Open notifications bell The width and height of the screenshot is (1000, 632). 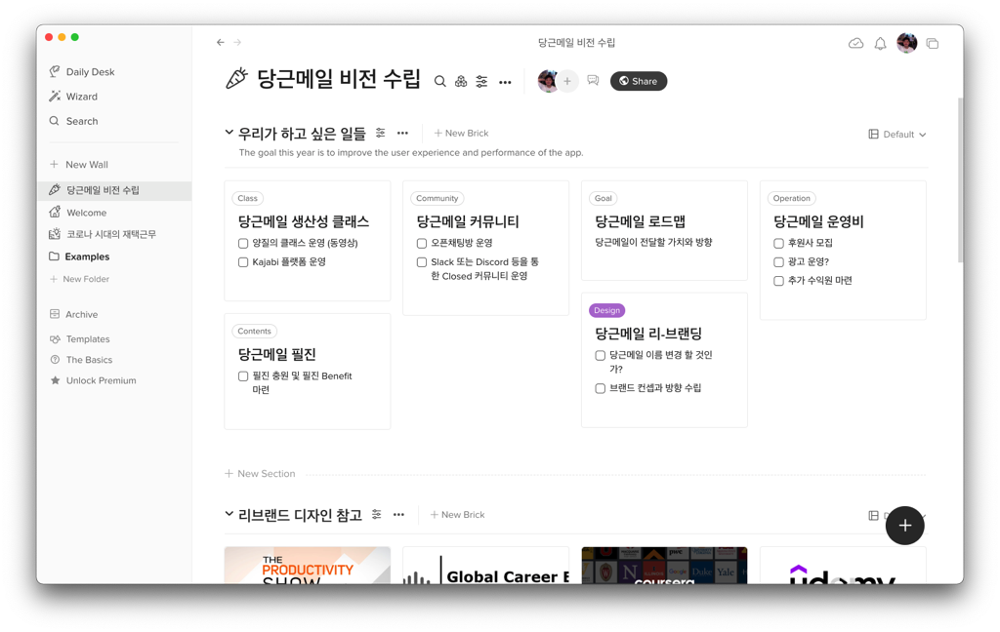click(x=880, y=43)
